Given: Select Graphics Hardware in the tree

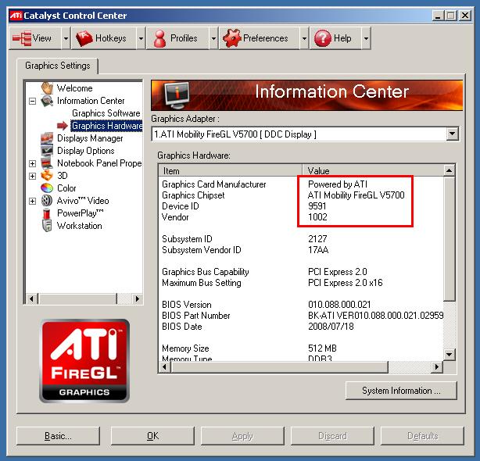Looking at the screenshot, I should point(106,126).
